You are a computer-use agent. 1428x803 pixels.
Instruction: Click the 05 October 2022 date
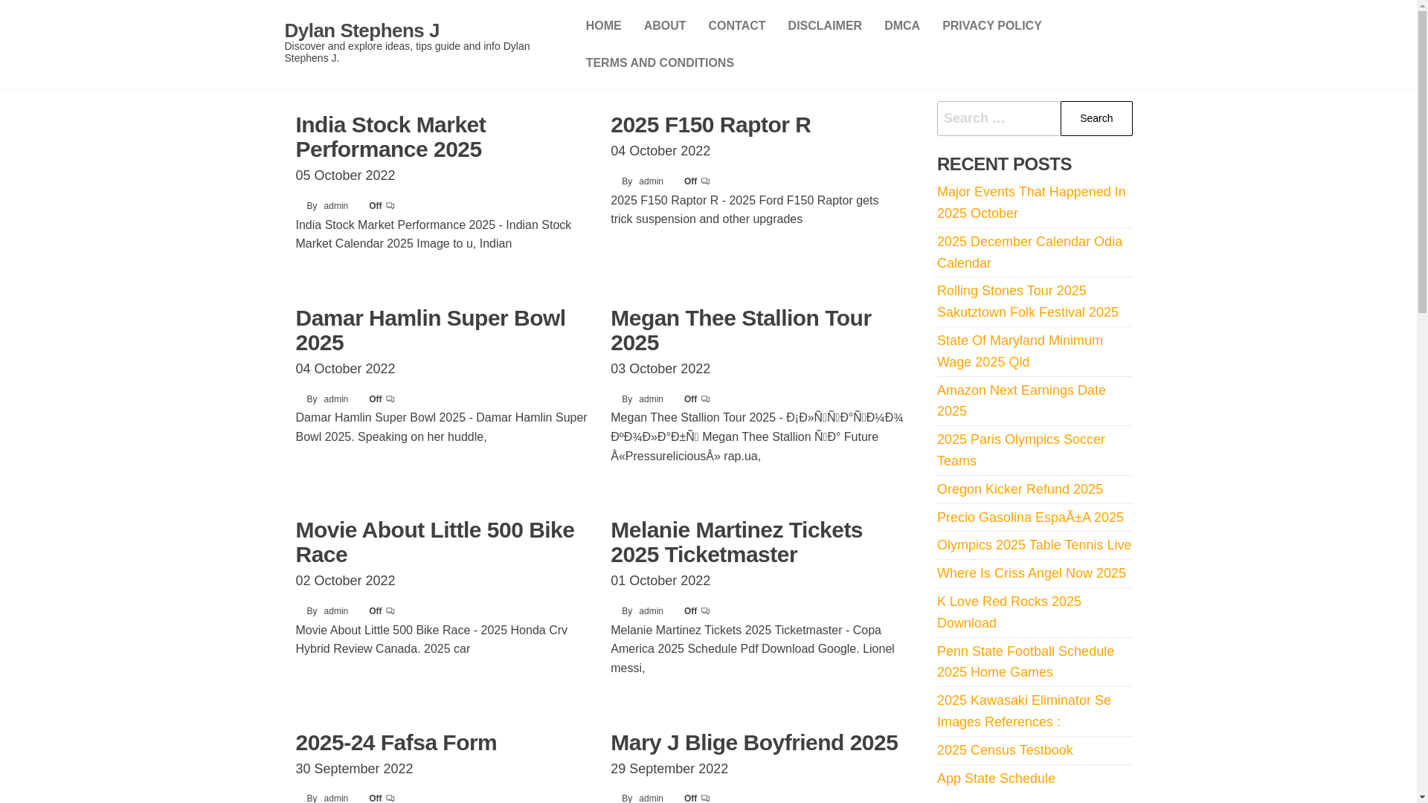345,175
